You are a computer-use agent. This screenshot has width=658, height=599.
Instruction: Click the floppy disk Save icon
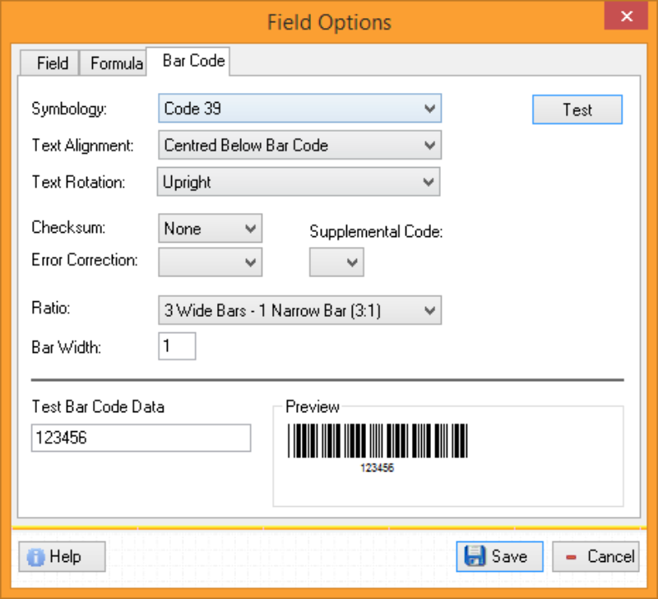coord(475,555)
